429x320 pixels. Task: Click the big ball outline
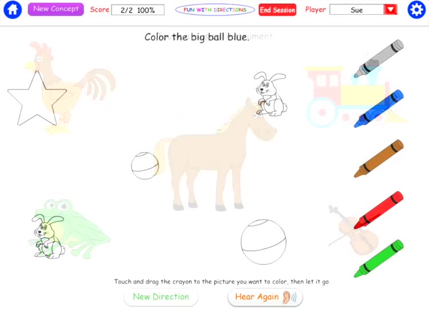pos(264,242)
